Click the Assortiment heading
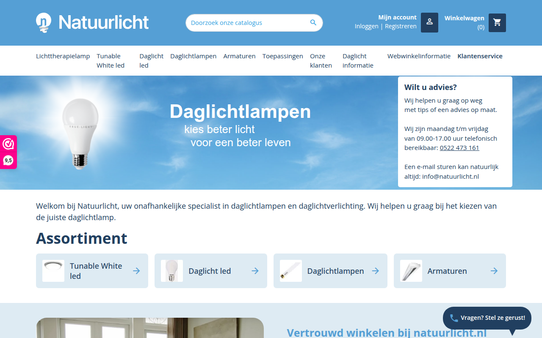 tap(82, 238)
